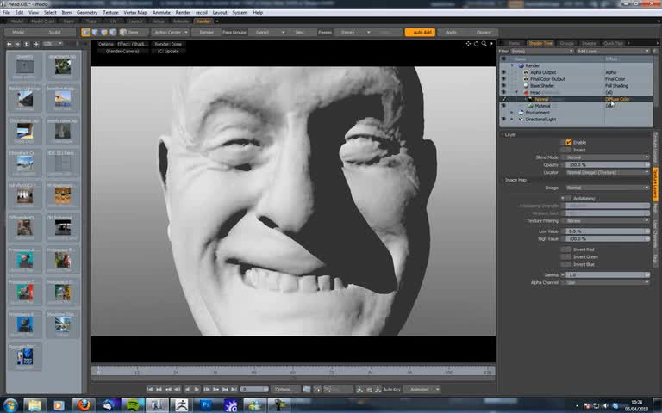Open Photoshop from the taskbar
The width and height of the screenshot is (662, 413).
click(208, 404)
